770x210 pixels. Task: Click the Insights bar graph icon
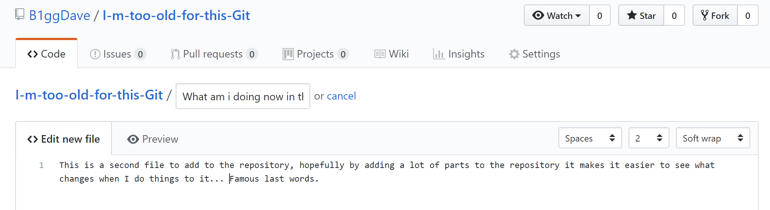439,54
